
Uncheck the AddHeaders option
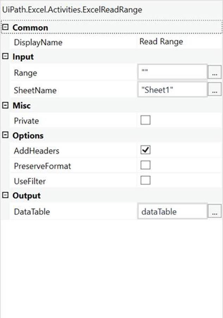point(145,150)
